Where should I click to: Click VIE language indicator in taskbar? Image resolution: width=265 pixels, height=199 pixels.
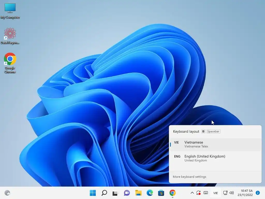tap(216, 193)
